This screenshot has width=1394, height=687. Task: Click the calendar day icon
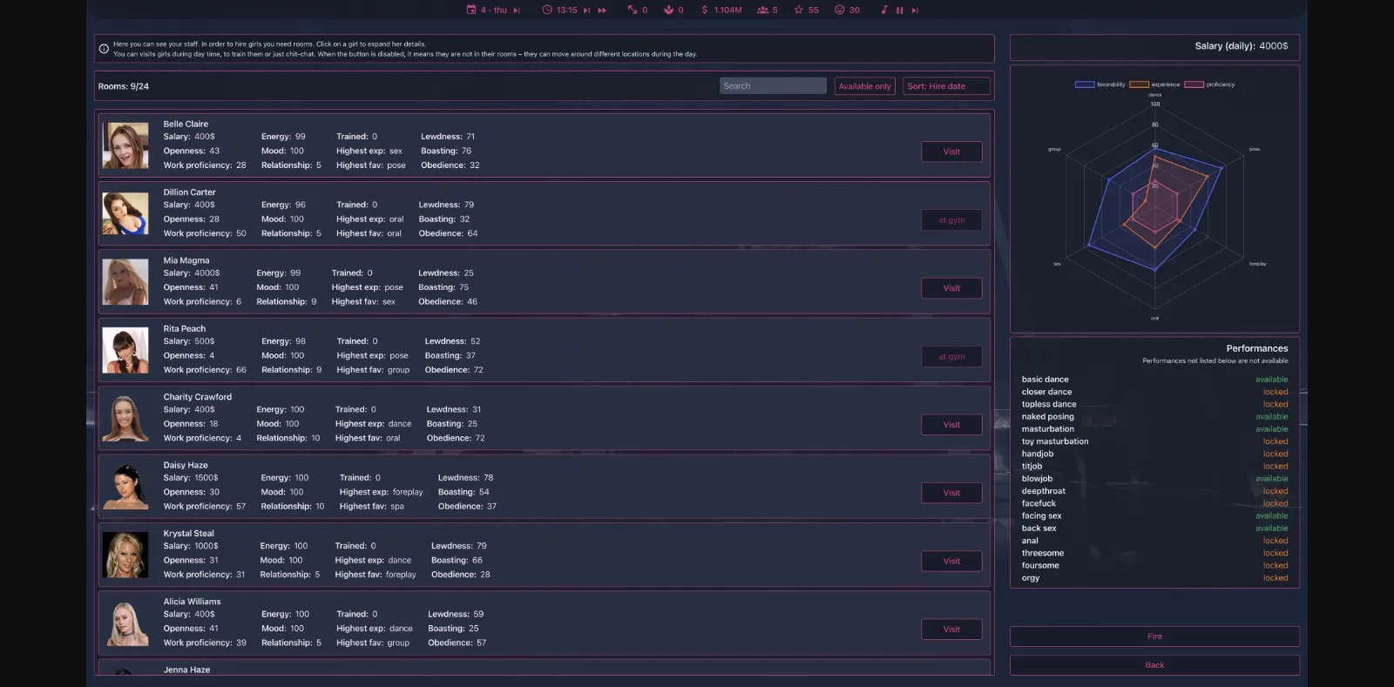pos(471,10)
